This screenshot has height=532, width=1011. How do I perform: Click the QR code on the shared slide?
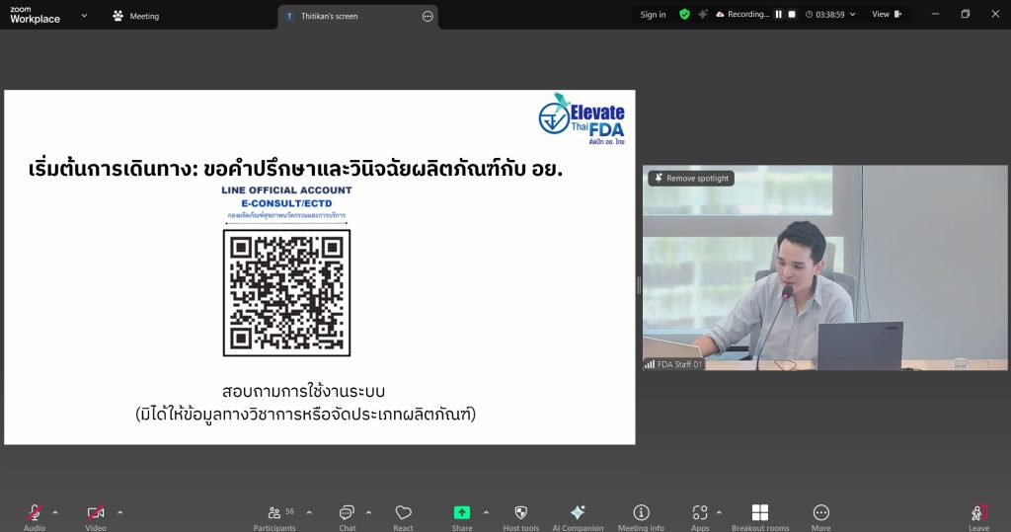287,293
